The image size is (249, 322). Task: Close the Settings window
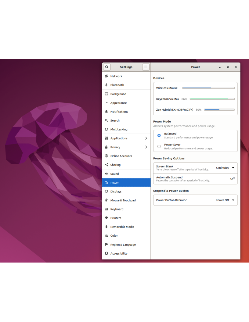[236, 67]
